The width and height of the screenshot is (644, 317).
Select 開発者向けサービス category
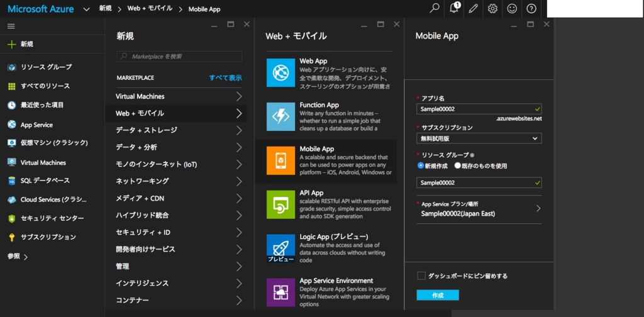(176, 249)
